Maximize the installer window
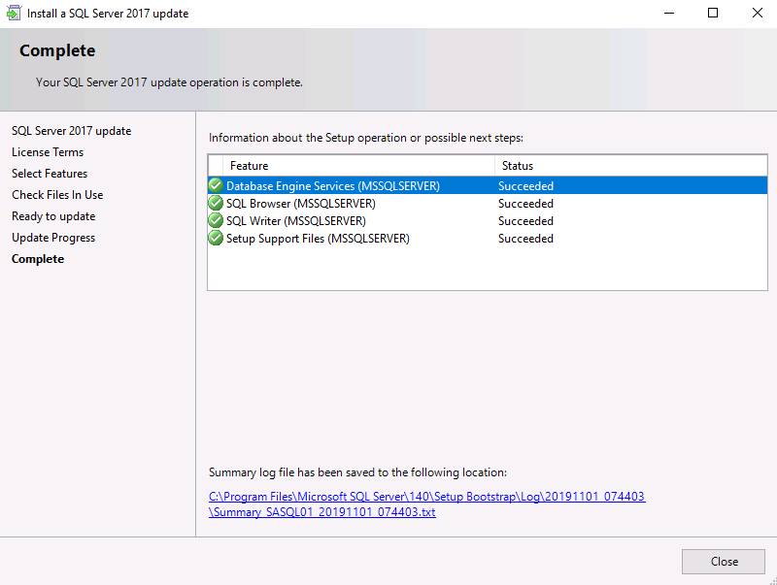Screen dimensions: 777x585 (713, 13)
